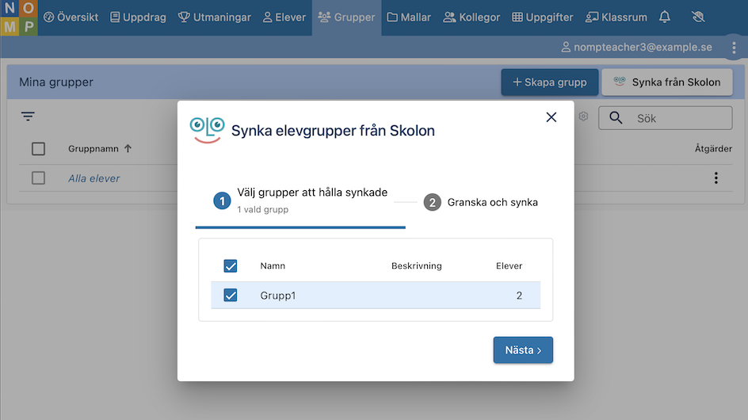
Task: Click the notification bell icon
Action: point(665,17)
